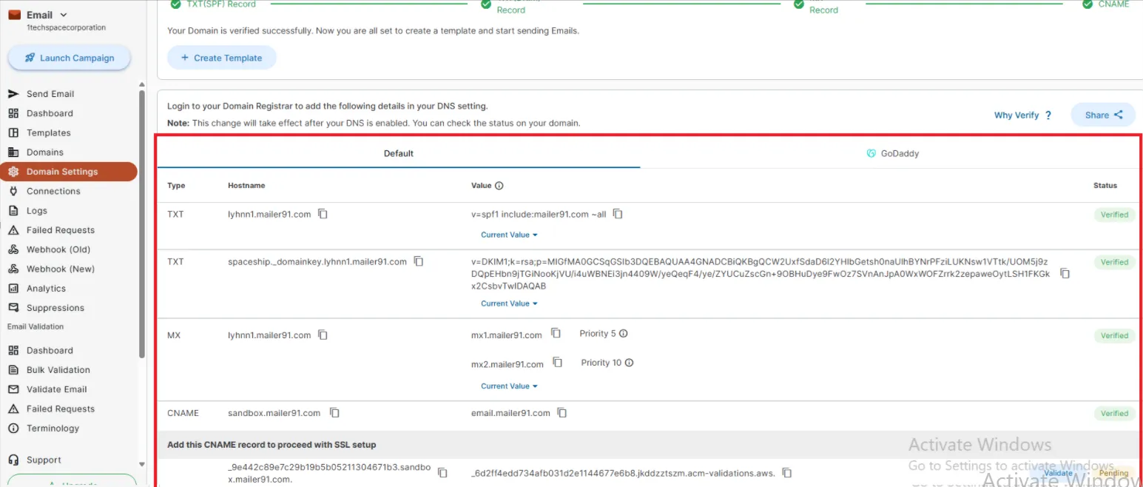Switch to the GoDaddy tab
The height and width of the screenshot is (487, 1143).
(x=892, y=153)
